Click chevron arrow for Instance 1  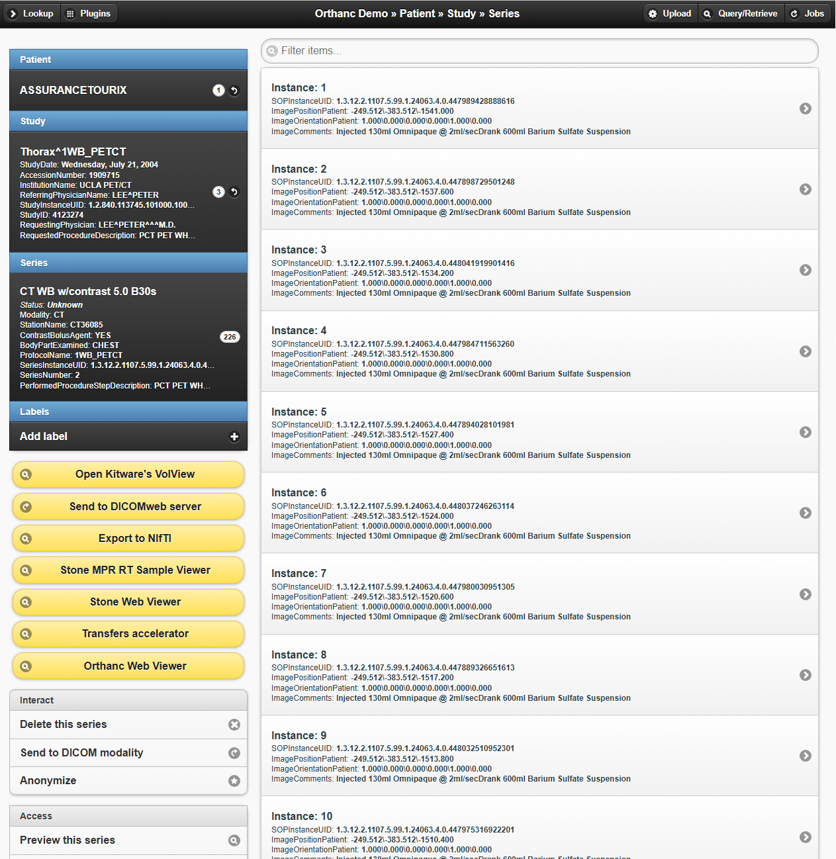806,109
